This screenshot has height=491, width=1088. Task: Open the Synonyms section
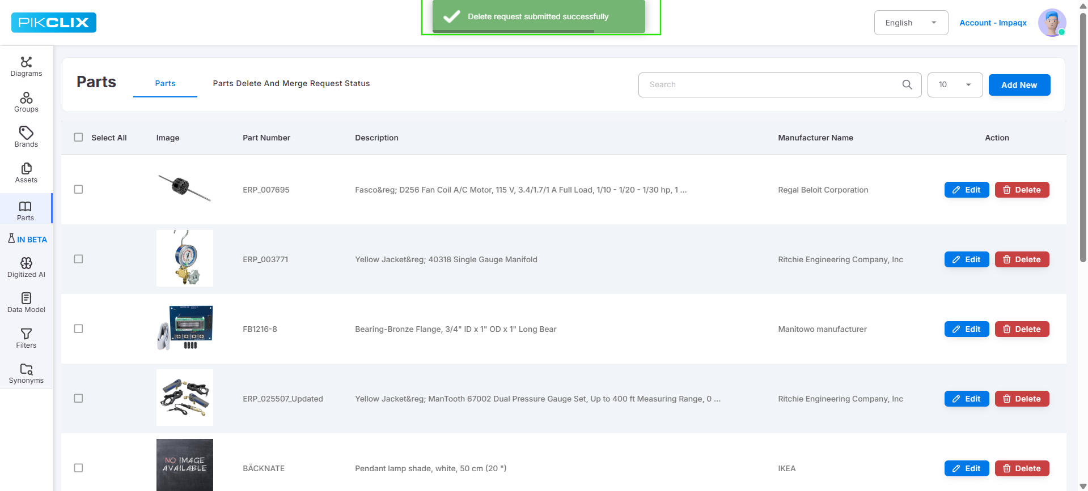(x=26, y=374)
